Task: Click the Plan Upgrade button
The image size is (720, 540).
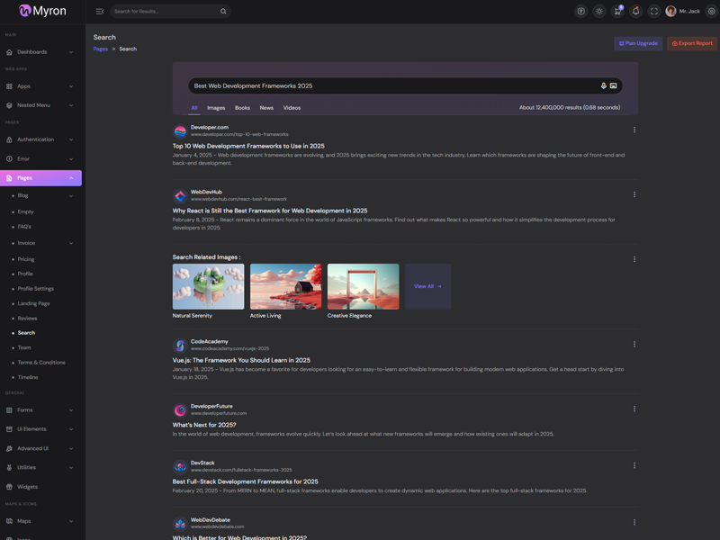Action: tap(638, 43)
